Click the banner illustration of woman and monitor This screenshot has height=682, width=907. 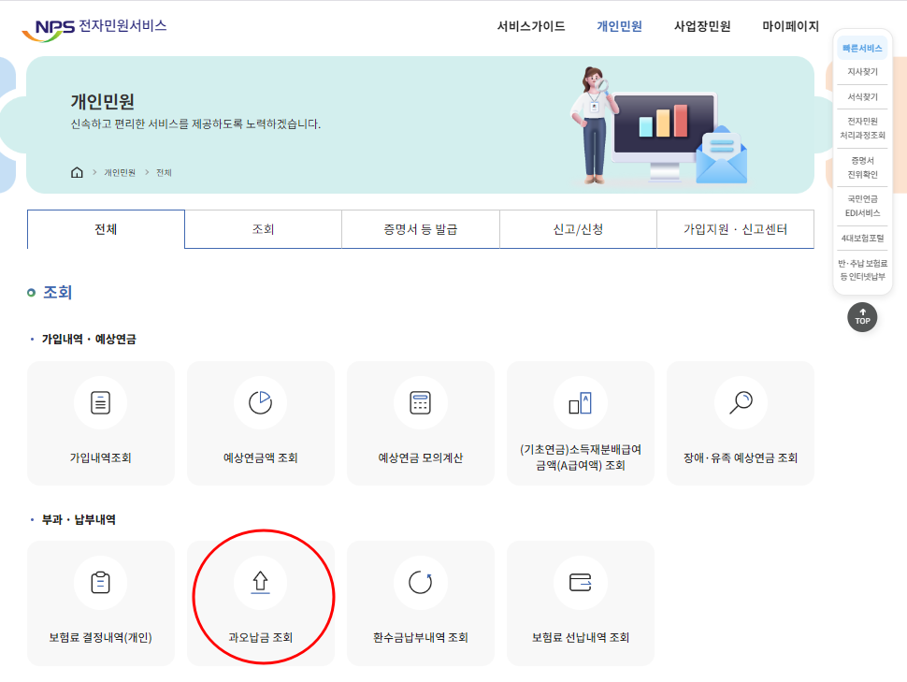(659, 125)
